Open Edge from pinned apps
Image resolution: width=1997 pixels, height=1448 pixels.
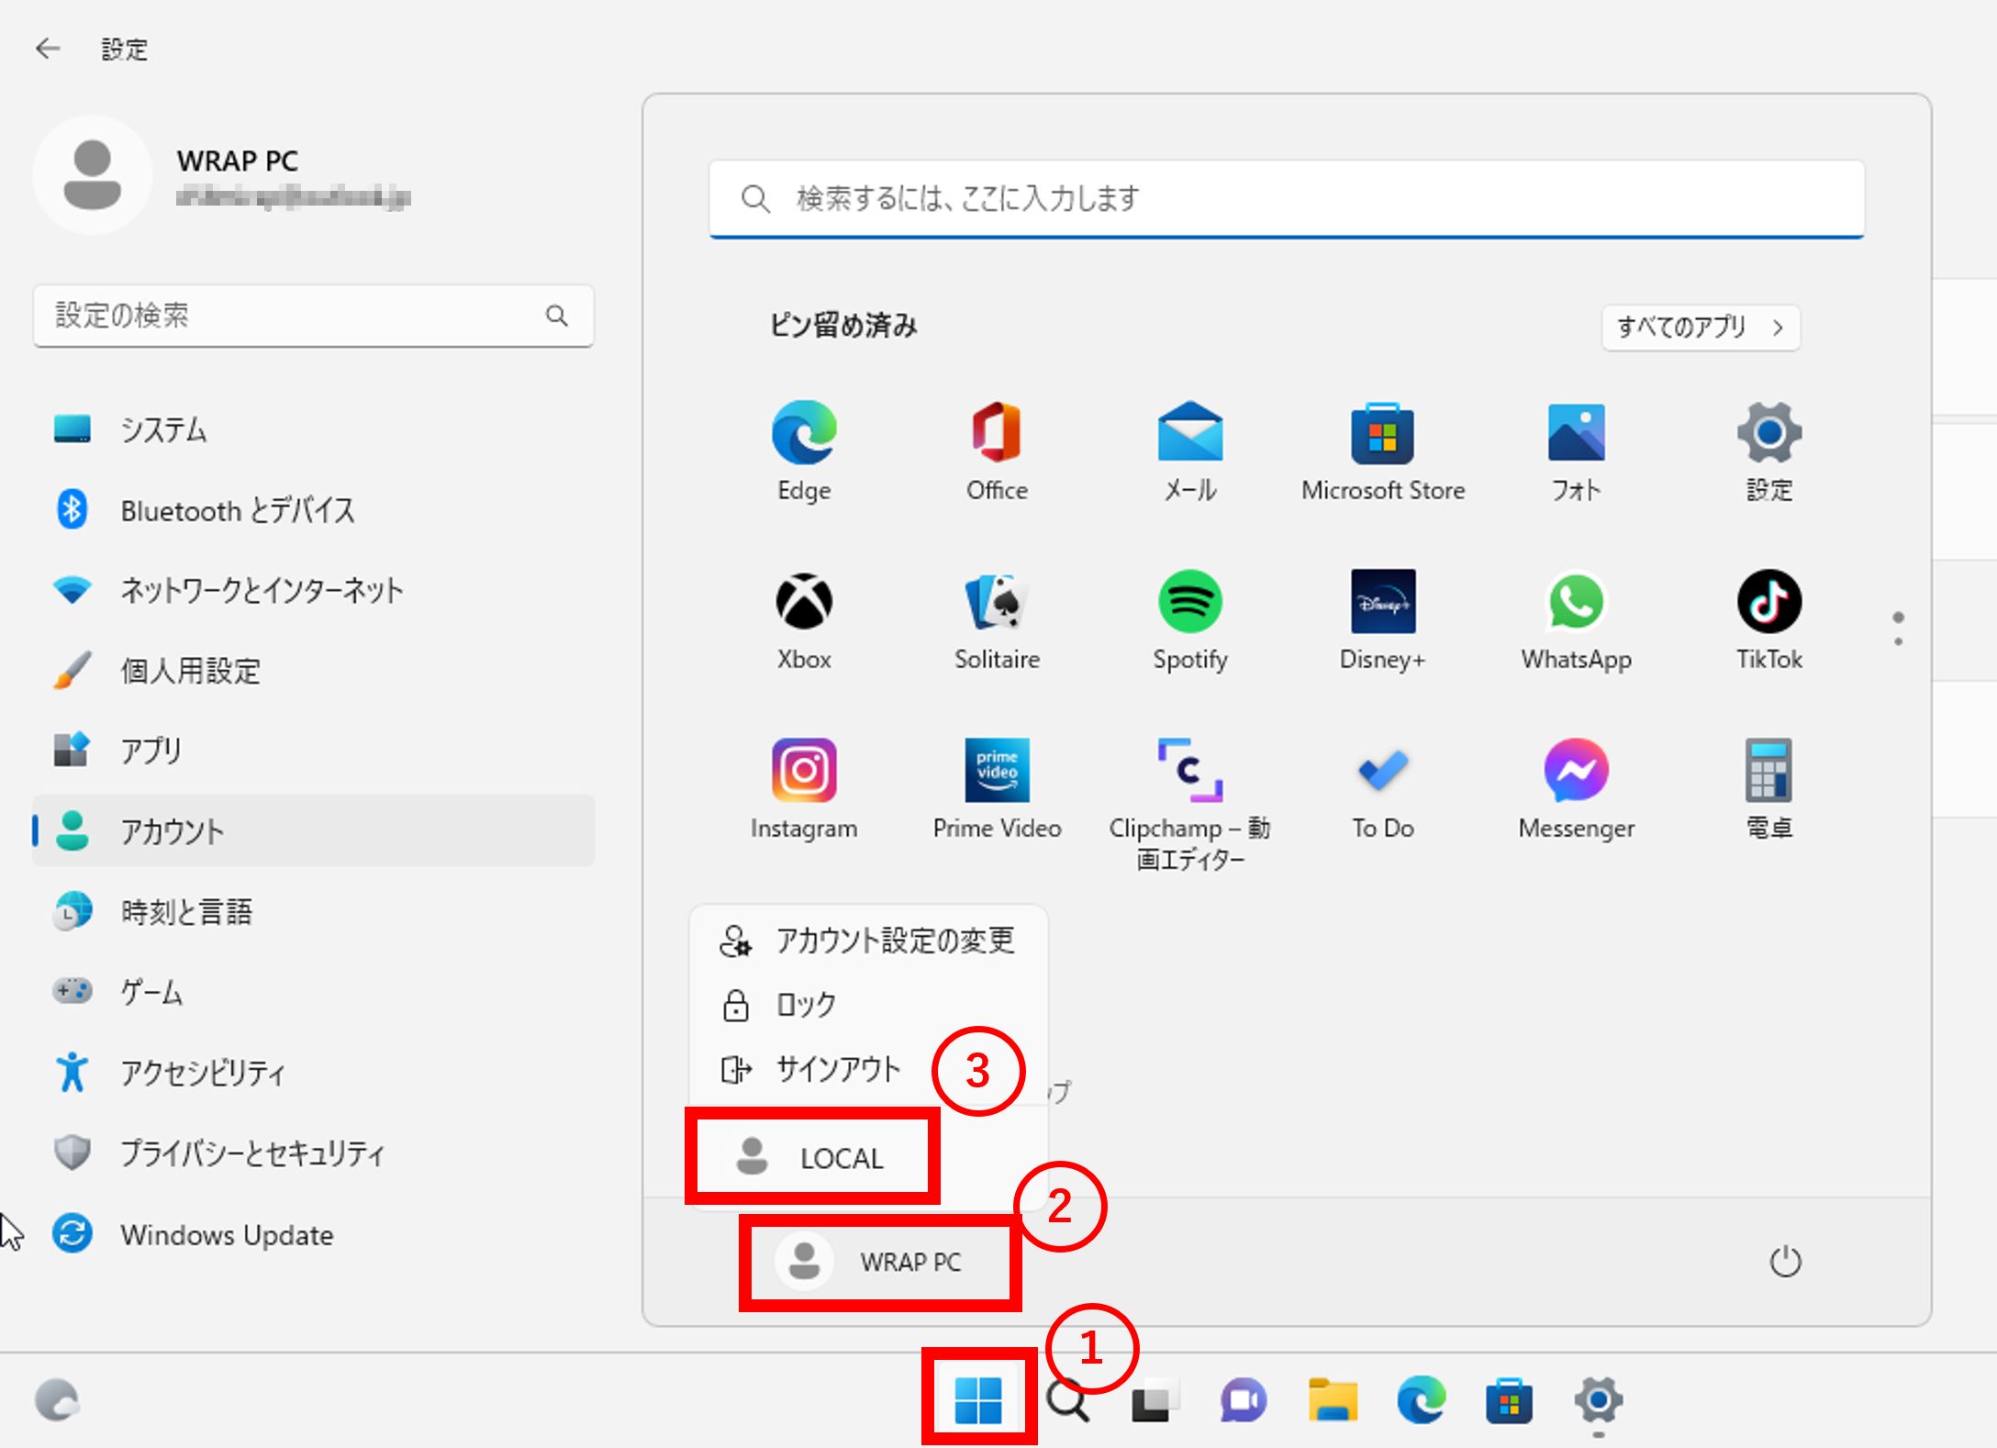click(x=804, y=450)
